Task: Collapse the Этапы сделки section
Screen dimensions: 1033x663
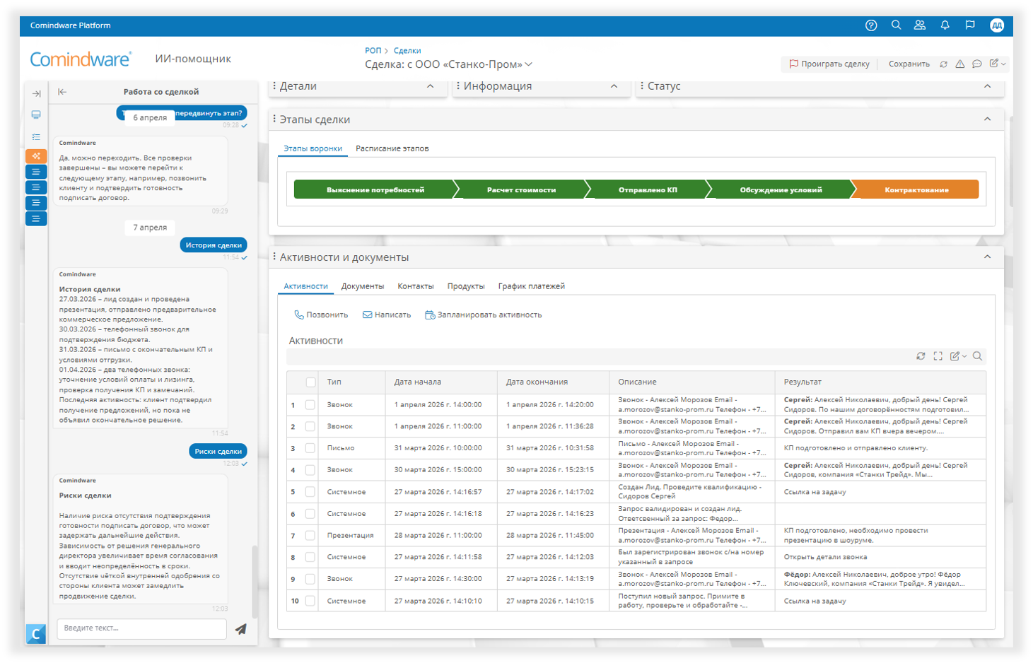Action: 987,119
